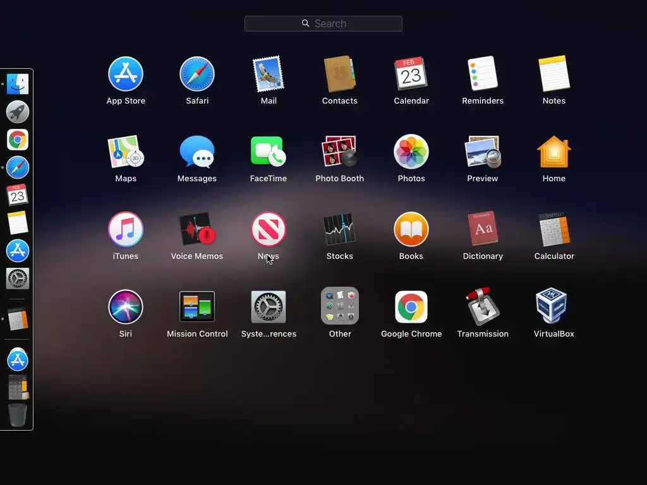Open App Store from the Launchpad grid

(126, 75)
